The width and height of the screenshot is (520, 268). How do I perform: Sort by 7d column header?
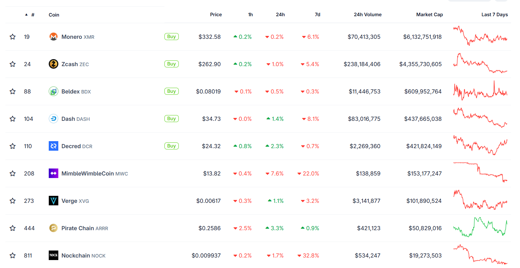[317, 15]
